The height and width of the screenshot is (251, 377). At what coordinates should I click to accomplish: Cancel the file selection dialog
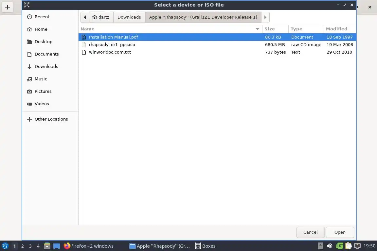click(x=310, y=232)
